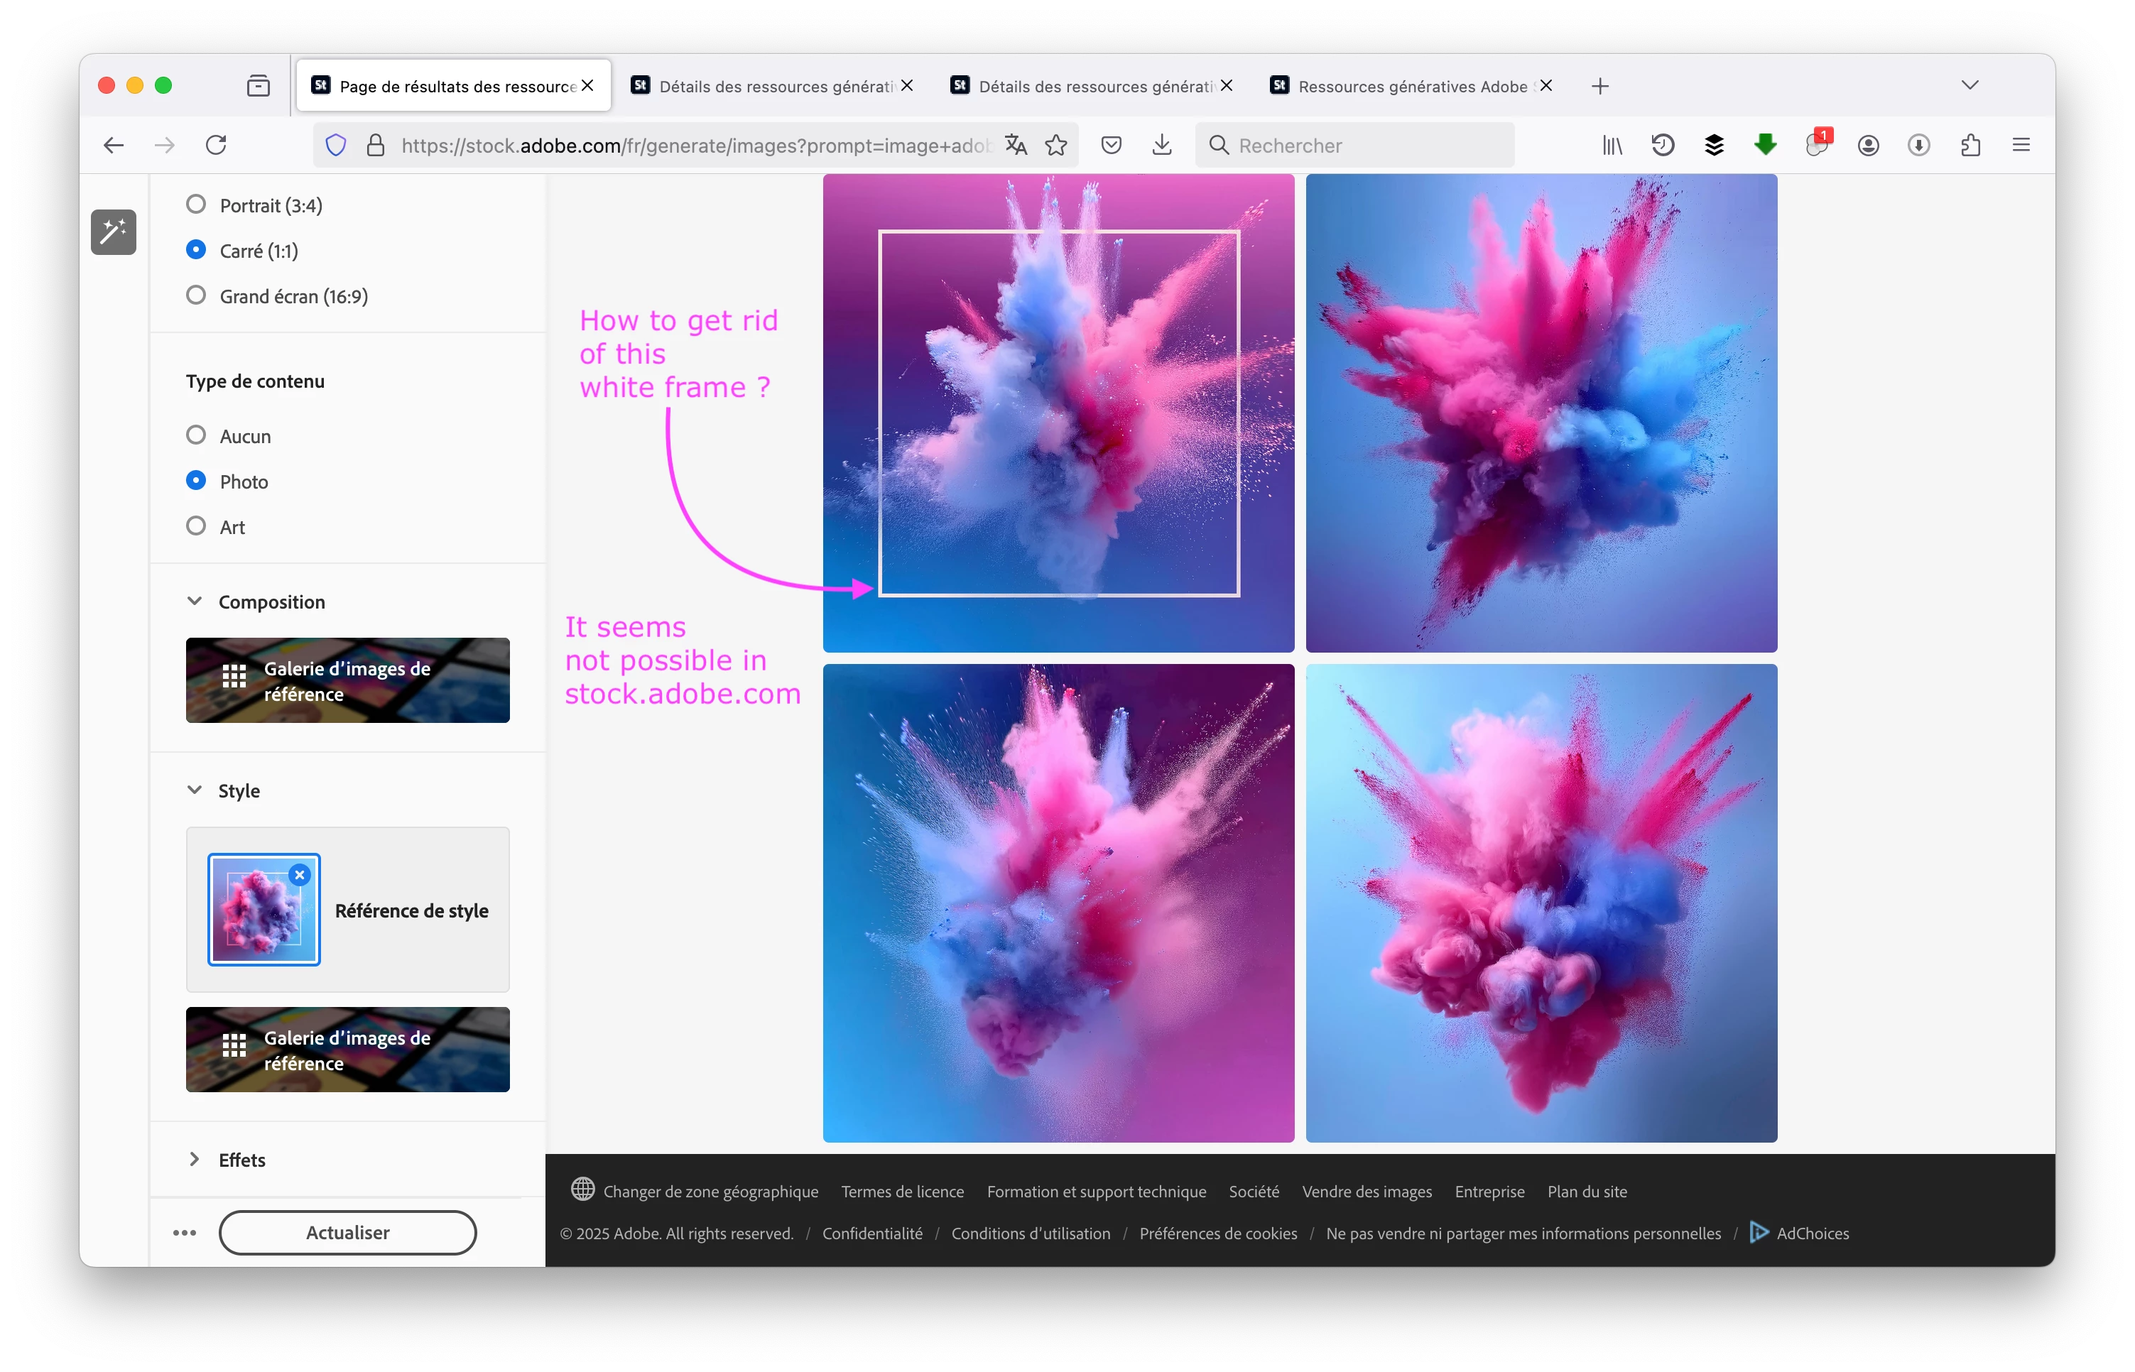Open the bottom-right generated explosion image
Viewport: 2135px width, 1372px height.
point(1541,903)
